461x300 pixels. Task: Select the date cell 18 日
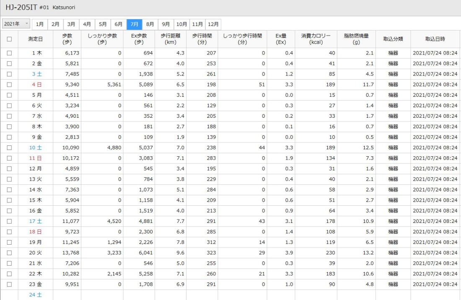click(x=36, y=232)
